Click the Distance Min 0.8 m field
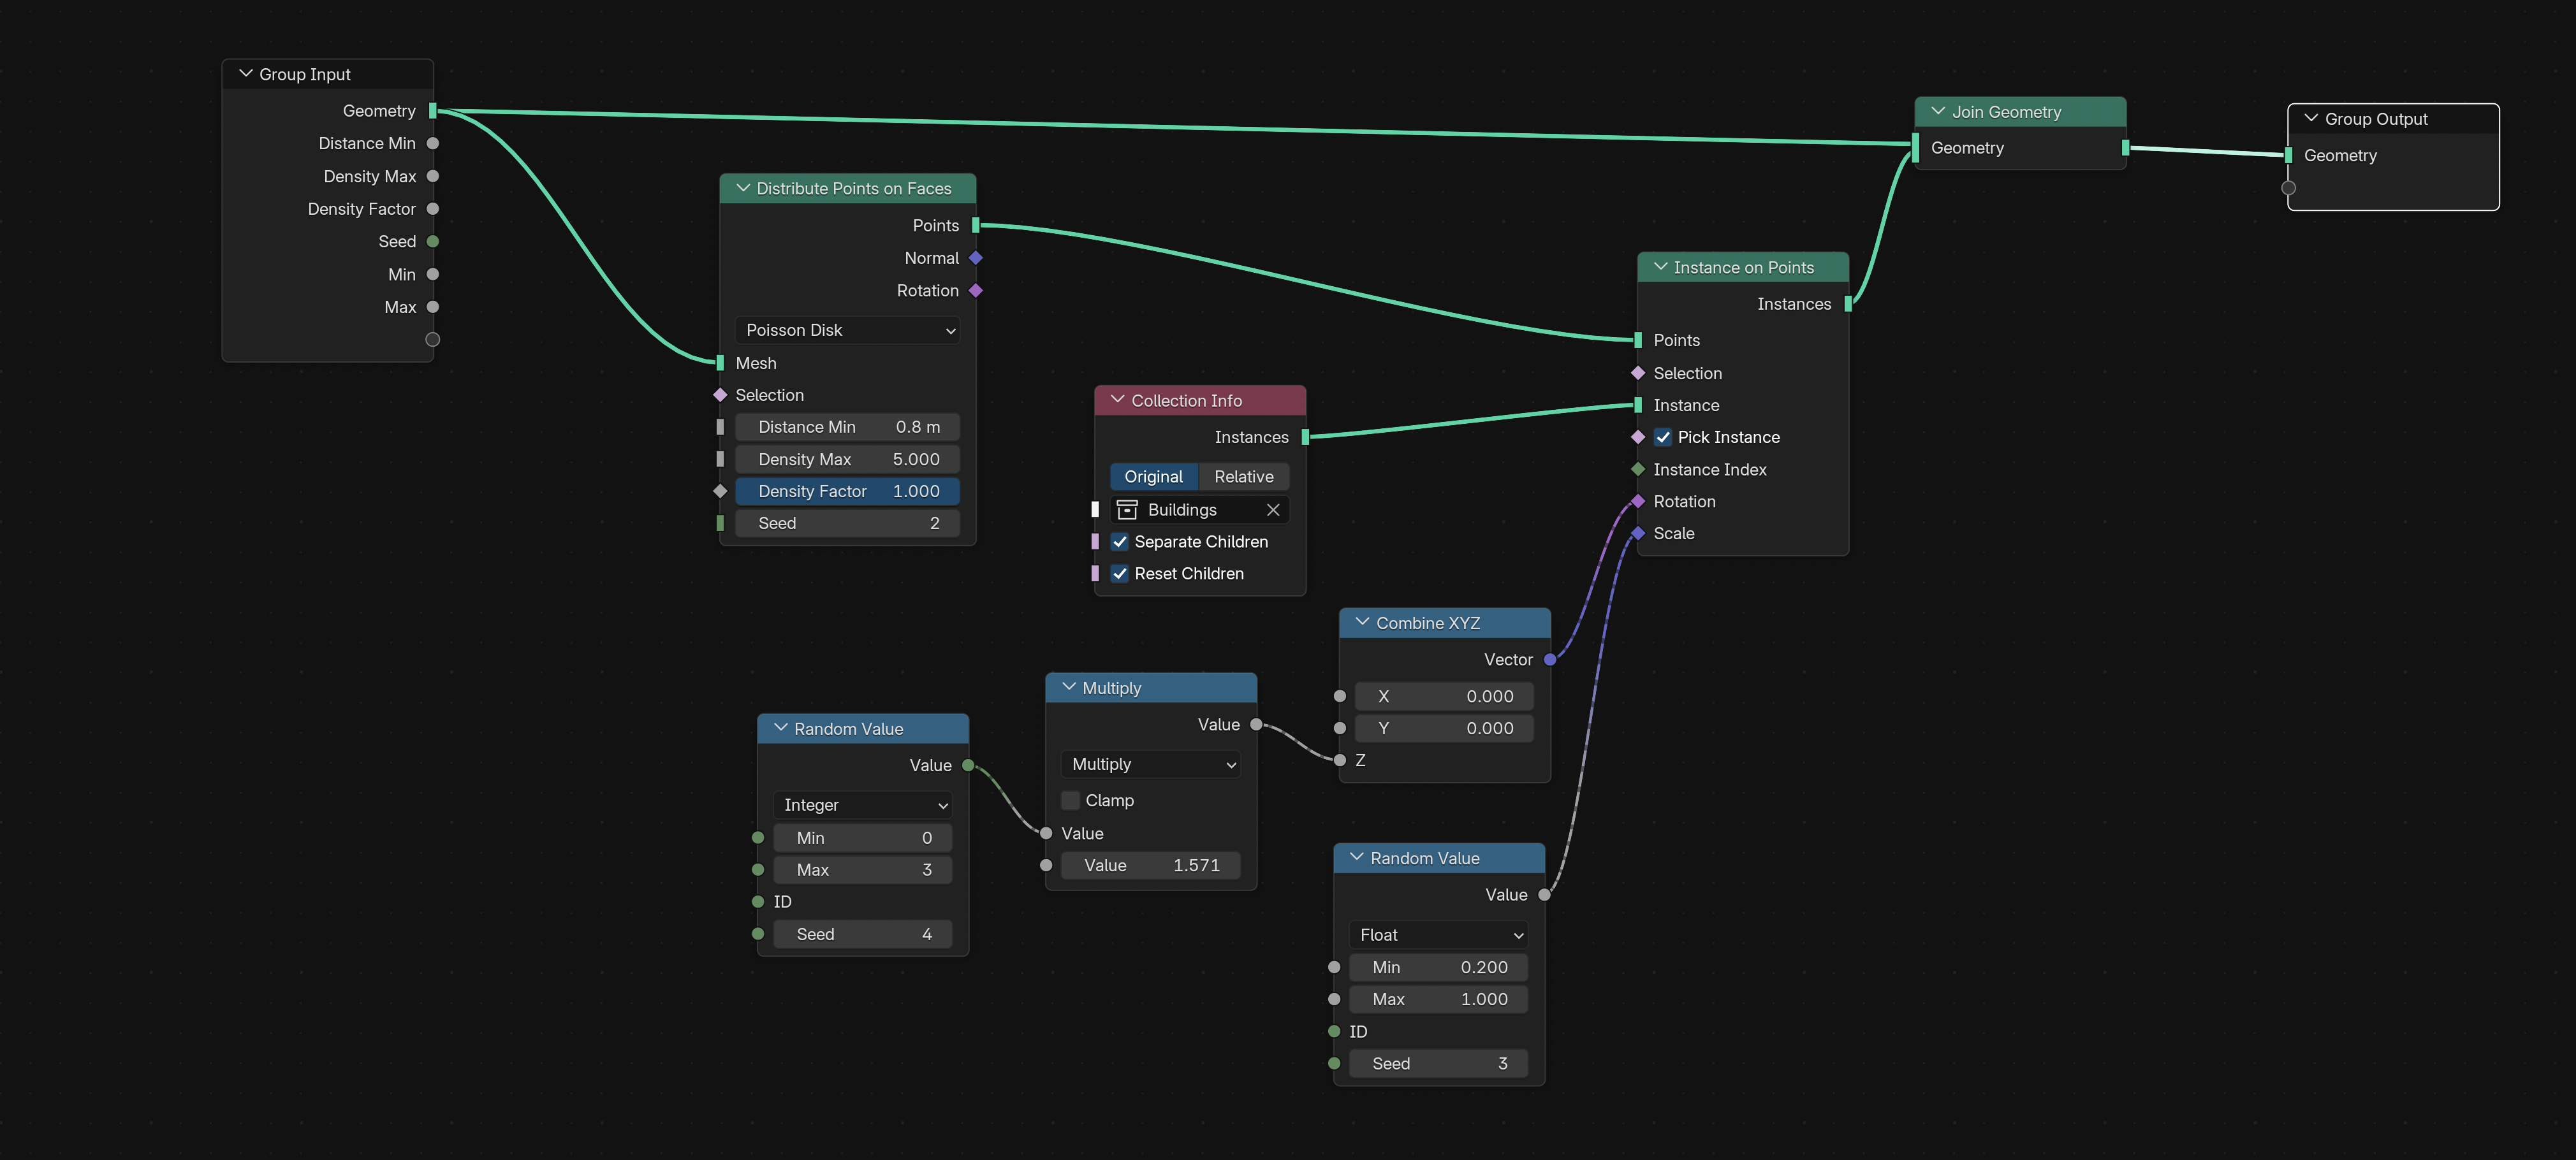 point(847,427)
